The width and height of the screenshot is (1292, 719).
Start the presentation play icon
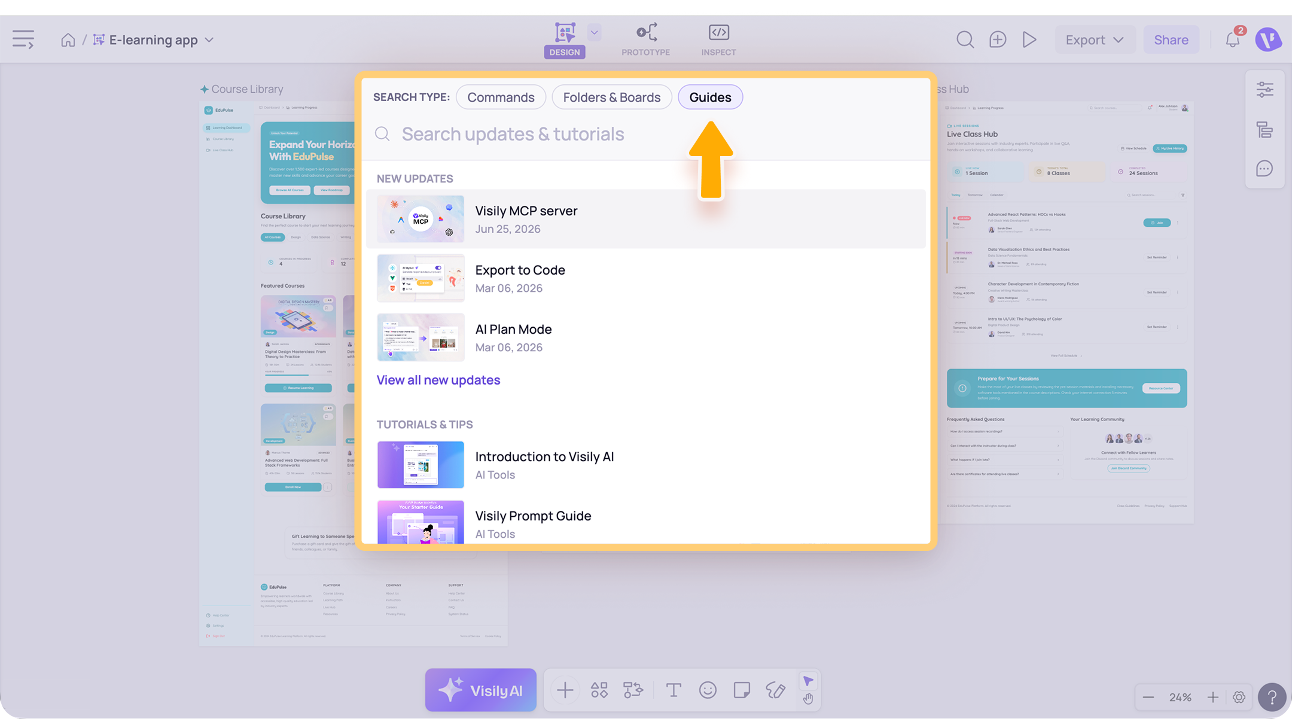point(1029,39)
